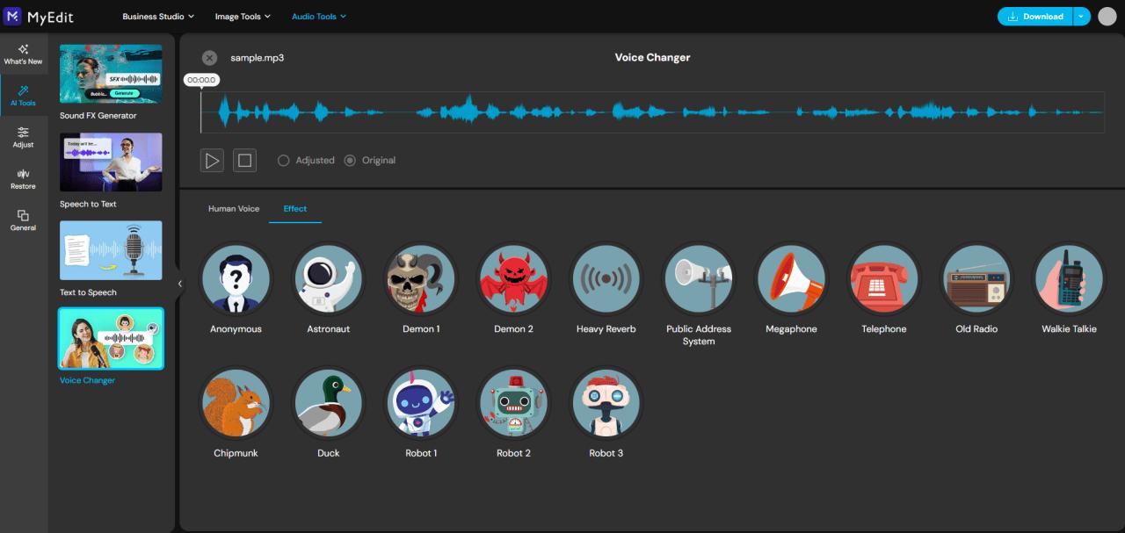
Task: Expand the Image Tools dropdown menu
Action: [243, 17]
